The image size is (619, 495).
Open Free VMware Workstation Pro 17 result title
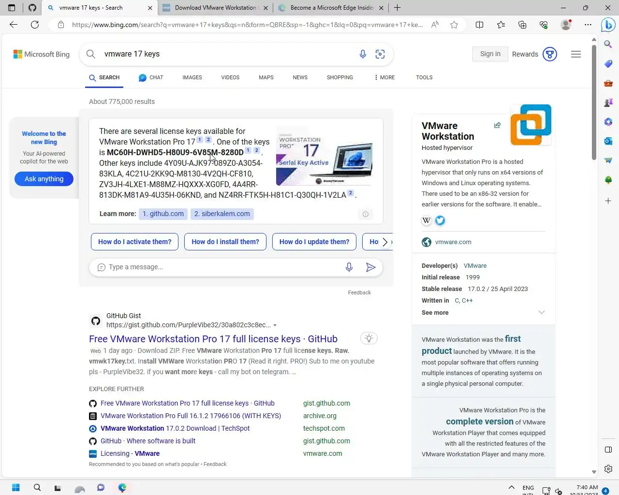click(x=213, y=339)
